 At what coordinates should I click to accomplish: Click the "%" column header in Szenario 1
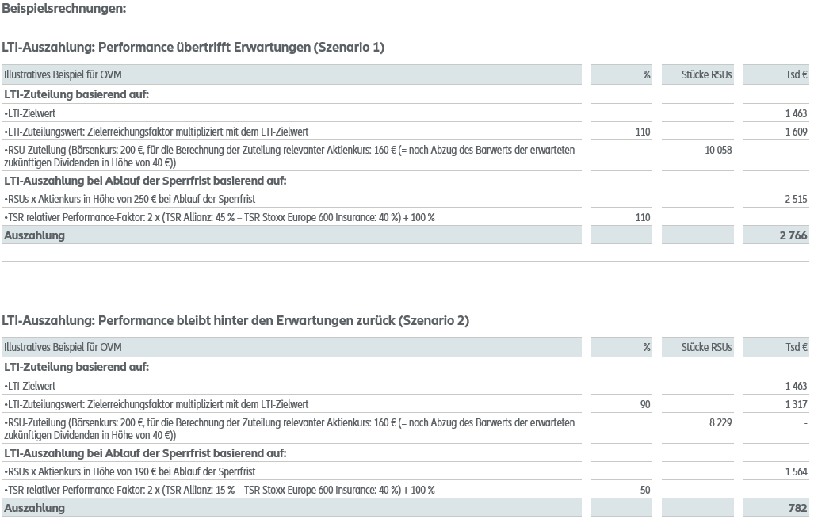(646, 75)
